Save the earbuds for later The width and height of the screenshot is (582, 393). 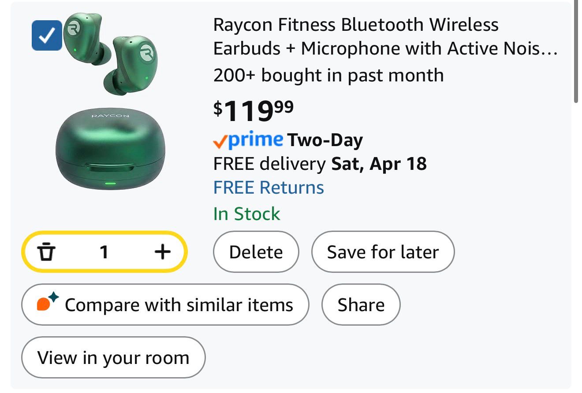click(383, 252)
